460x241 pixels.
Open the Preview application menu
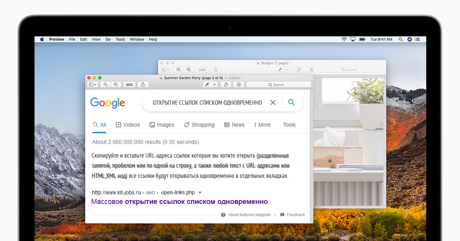(57, 39)
